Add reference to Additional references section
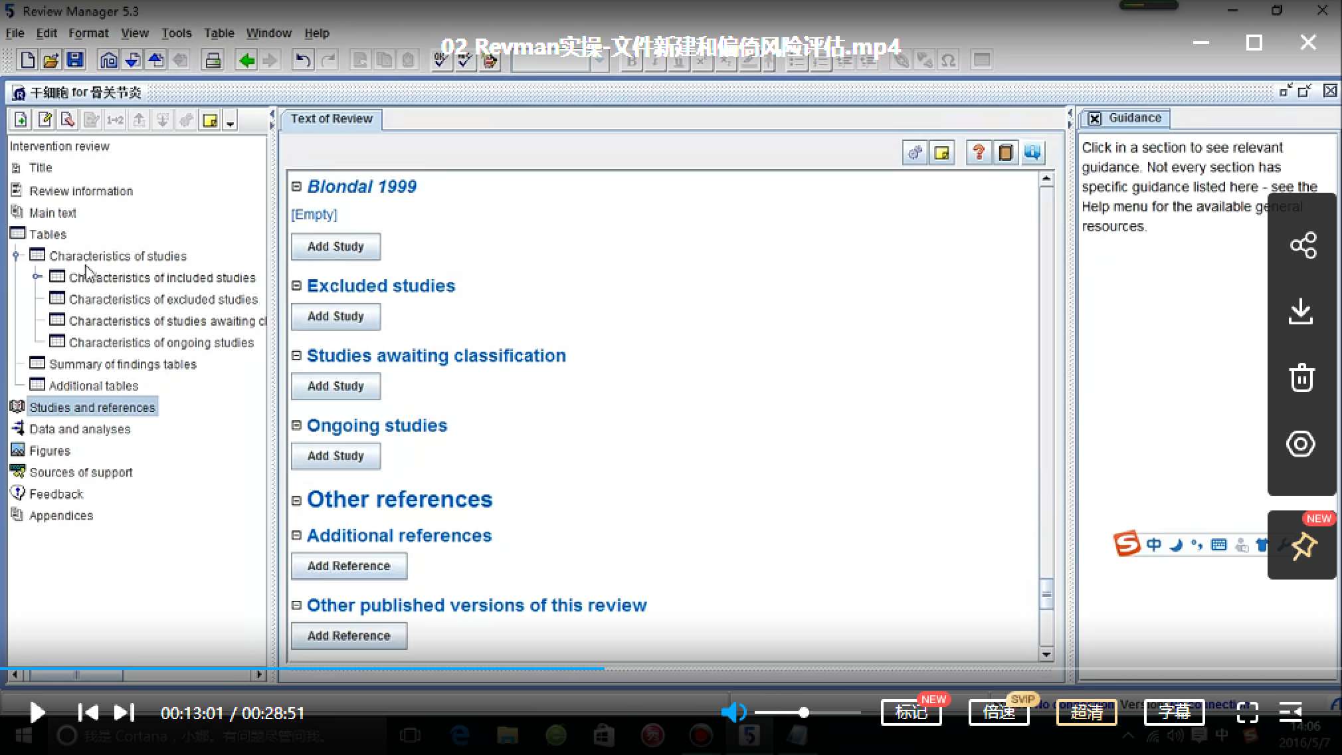1342x755 pixels. 349,566
